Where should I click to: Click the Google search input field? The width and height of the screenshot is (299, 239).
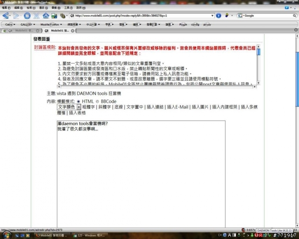tap(268, 15)
